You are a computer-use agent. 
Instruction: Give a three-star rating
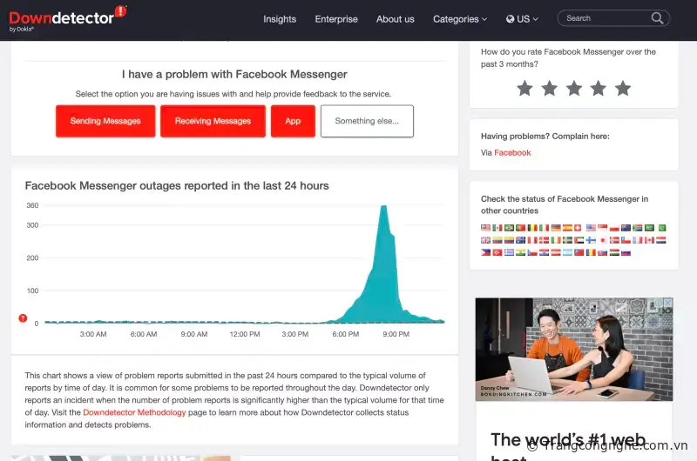(573, 88)
